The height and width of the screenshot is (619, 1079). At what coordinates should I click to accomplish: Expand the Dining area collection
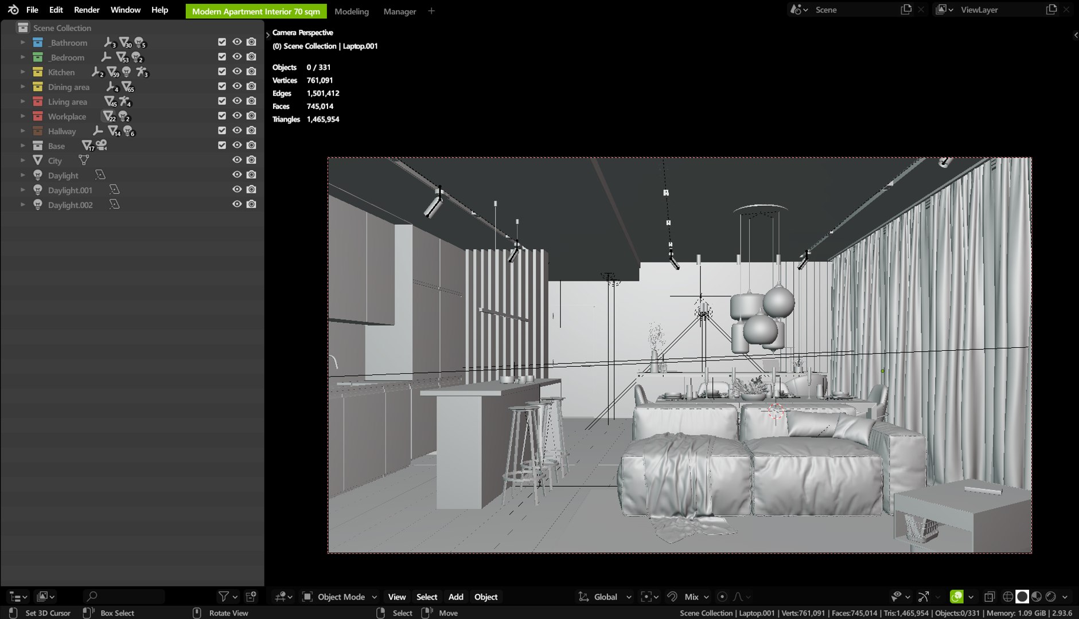coord(23,87)
